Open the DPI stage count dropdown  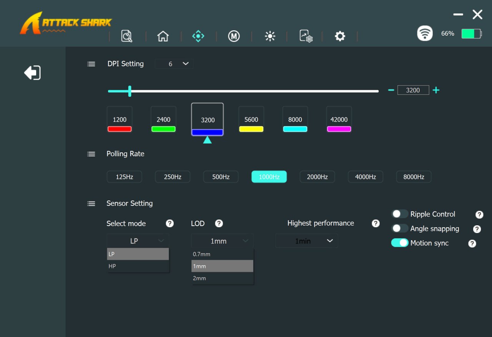tap(175, 64)
